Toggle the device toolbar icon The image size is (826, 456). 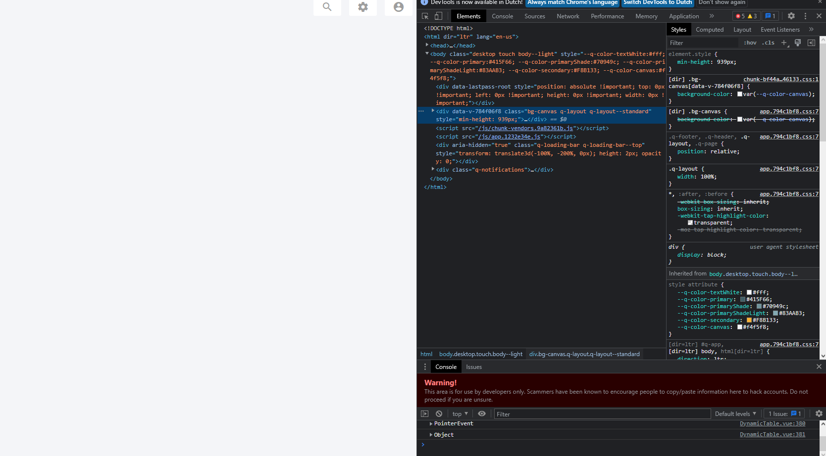438,16
